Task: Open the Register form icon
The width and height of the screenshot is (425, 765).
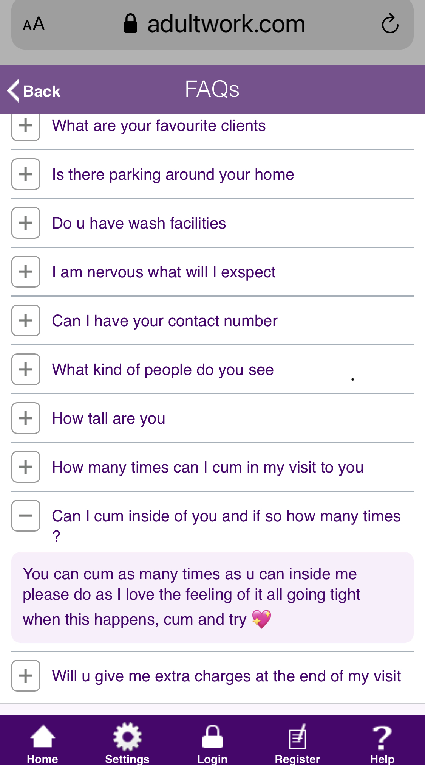Action: click(x=297, y=737)
